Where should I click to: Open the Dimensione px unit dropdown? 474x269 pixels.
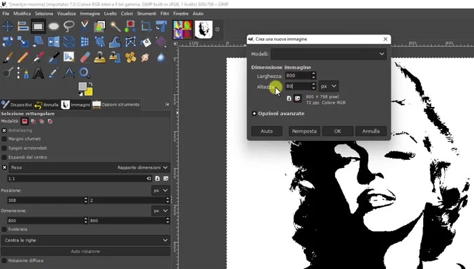pyautogui.click(x=160, y=211)
